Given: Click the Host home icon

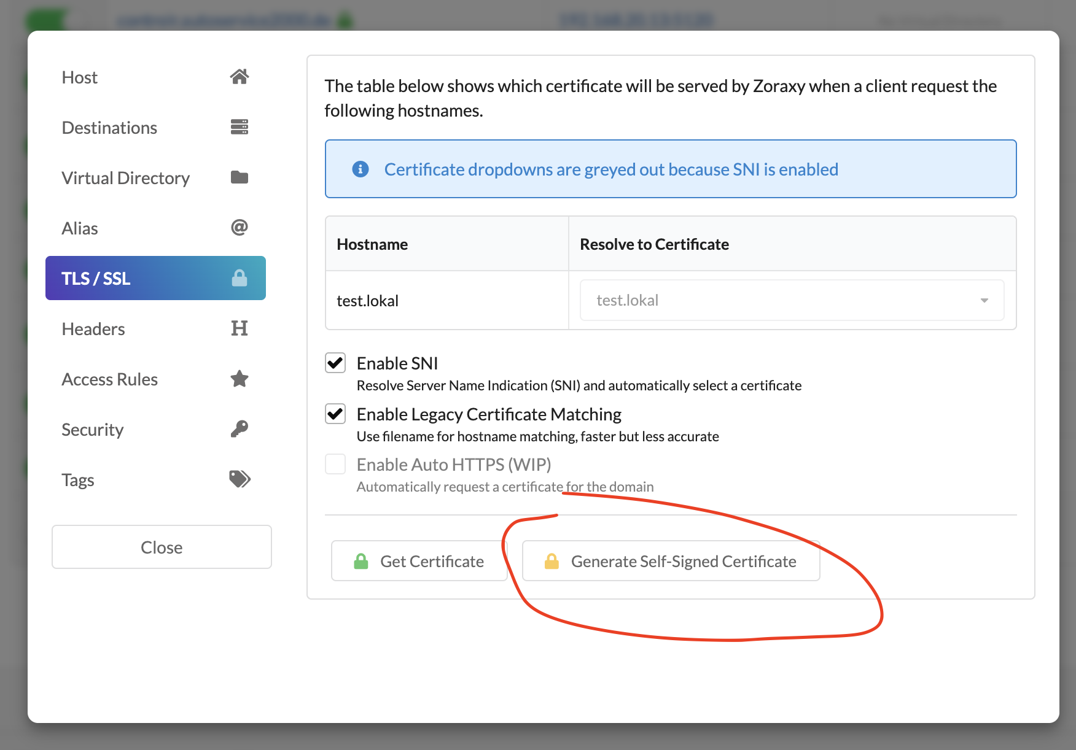Looking at the screenshot, I should coord(240,77).
